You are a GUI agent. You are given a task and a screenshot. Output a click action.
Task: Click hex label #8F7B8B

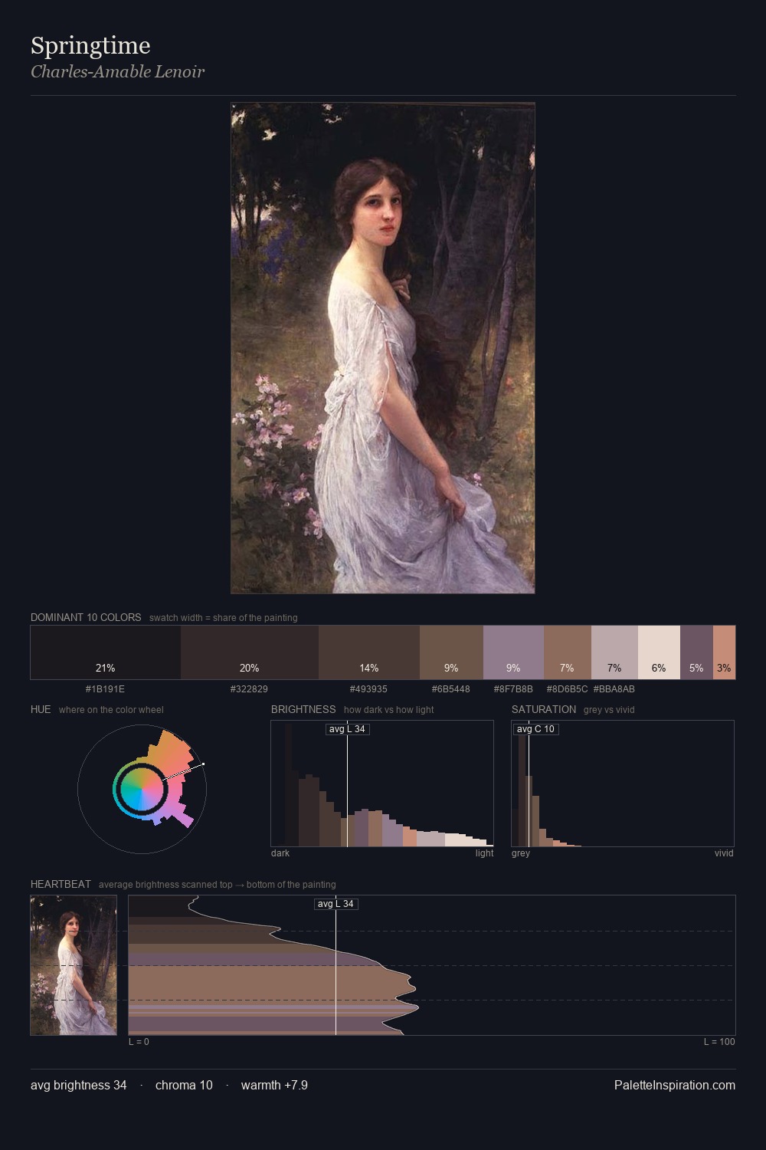coord(513,688)
